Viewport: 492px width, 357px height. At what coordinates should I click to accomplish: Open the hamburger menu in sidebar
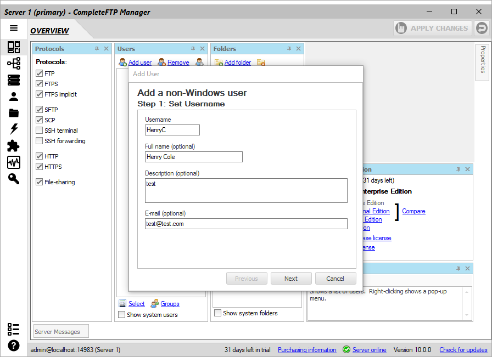click(x=14, y=28)
